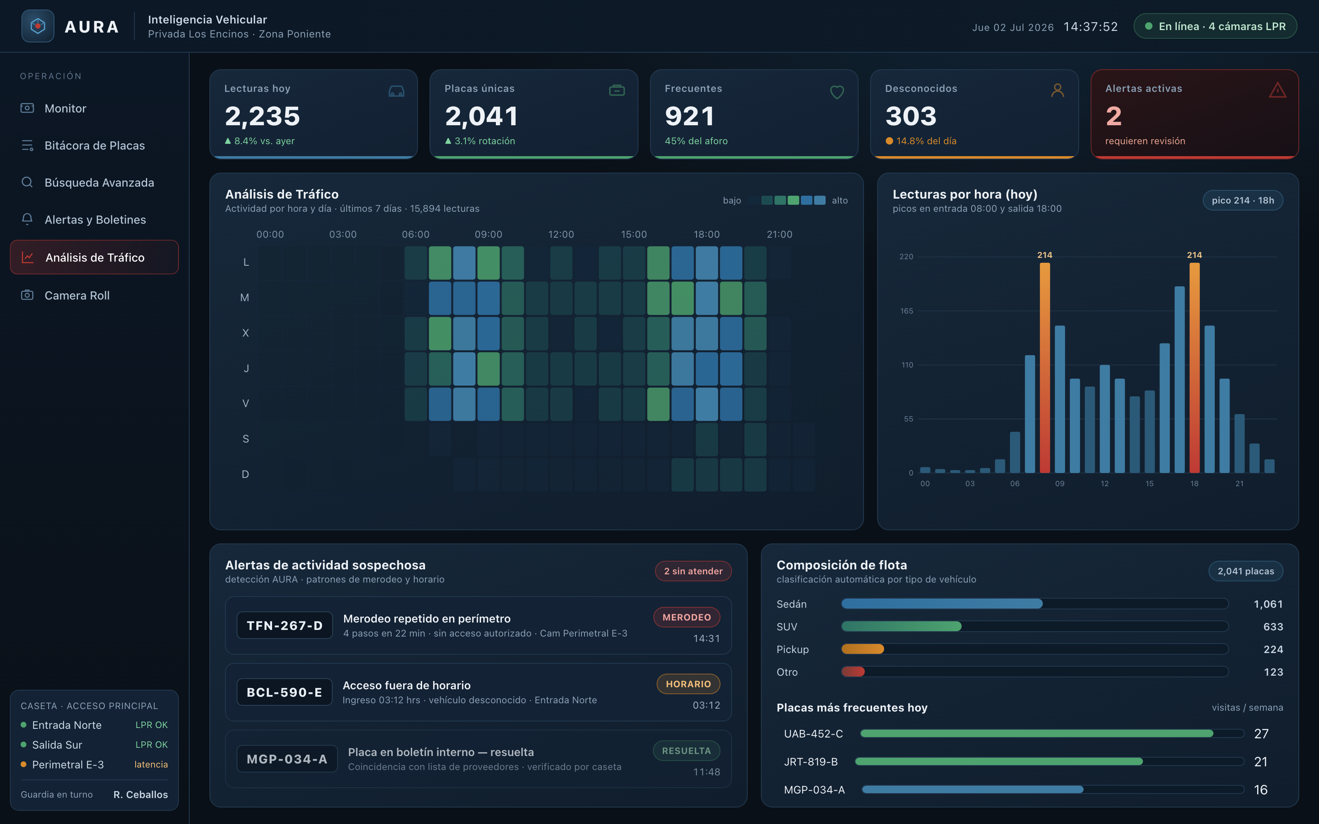Click the 09:00 heatmap cell in row L
The height and width of the screenshot is (824, 1319).
coord(488,263)
